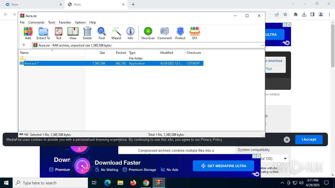
Task: Open the File menu
Action: click(x=22, y=22)
